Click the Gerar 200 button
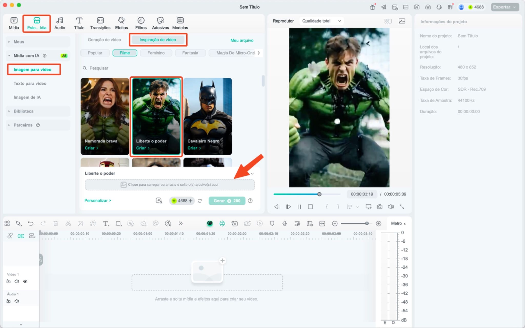525x328 pixels. pos(227,201)
